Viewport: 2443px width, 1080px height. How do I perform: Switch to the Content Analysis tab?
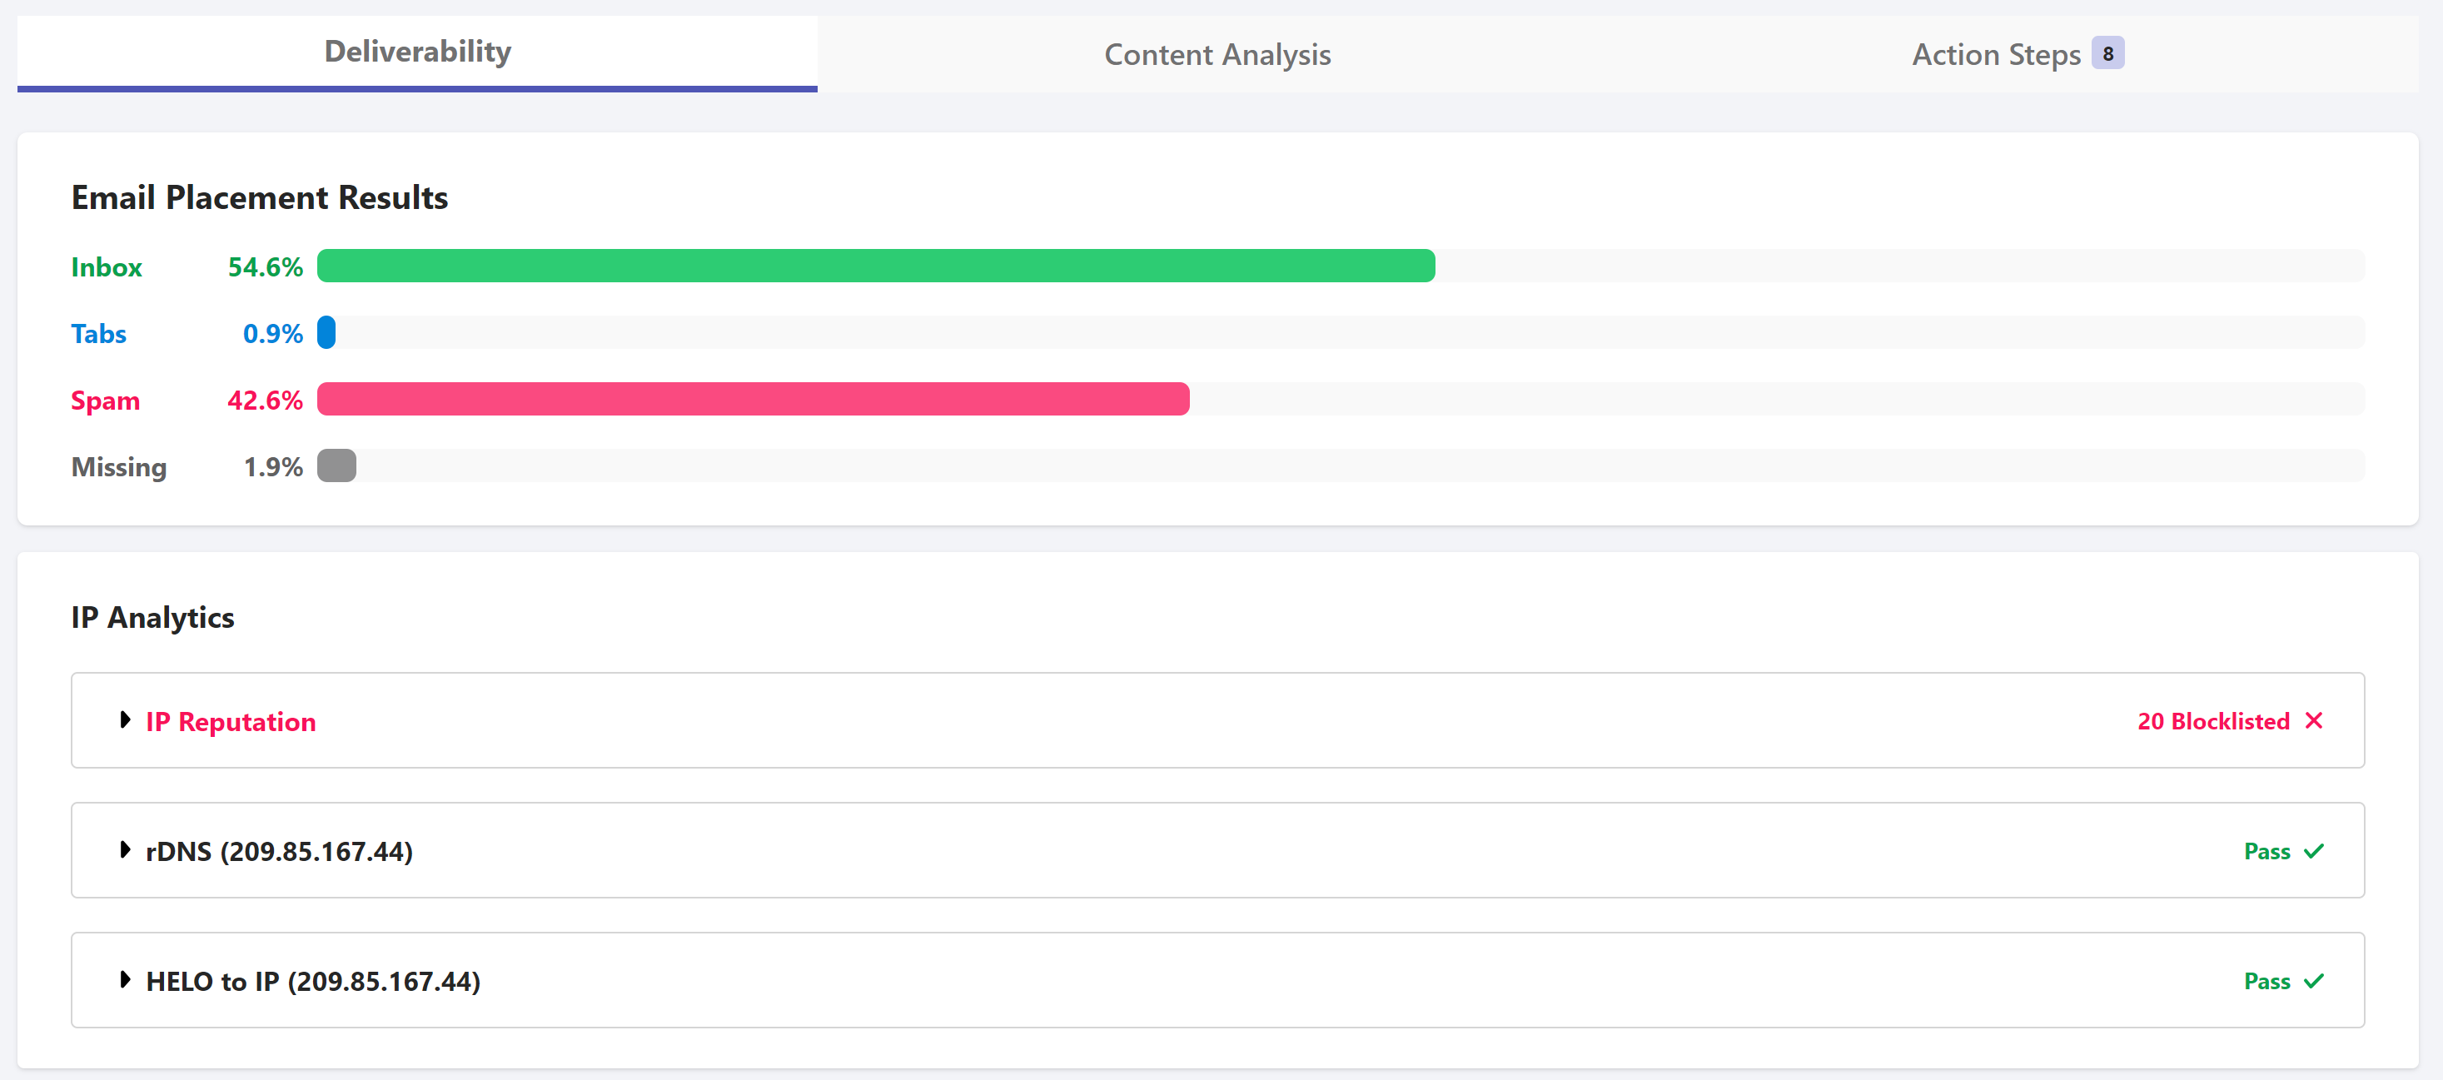pos(1217,55)
